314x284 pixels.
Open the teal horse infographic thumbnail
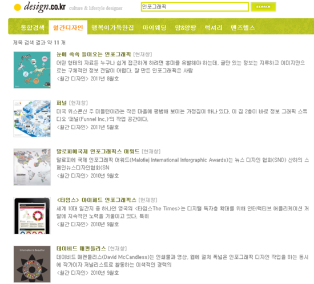[x=32, y=70]
